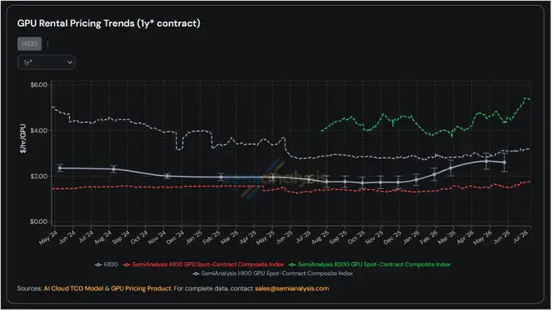Click the Jul '26 x-axis label

tap(521, 237)
